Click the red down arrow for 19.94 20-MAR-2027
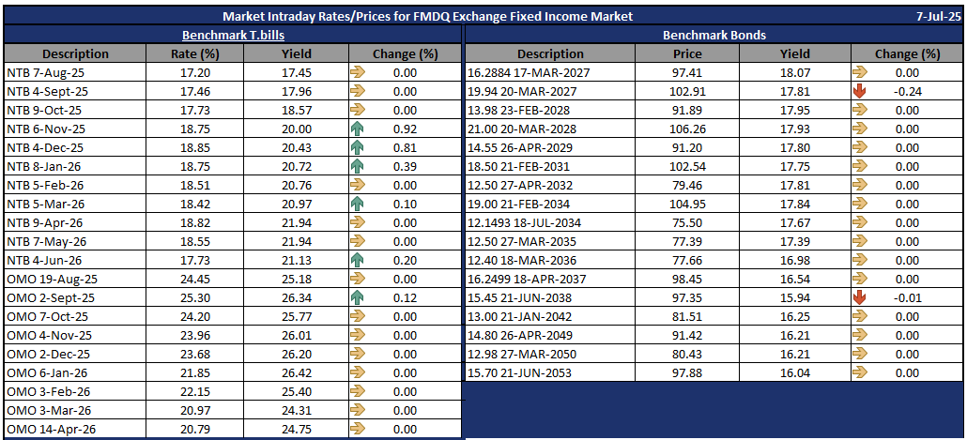Viewport: 967px width, 440px height. (859, 91)
